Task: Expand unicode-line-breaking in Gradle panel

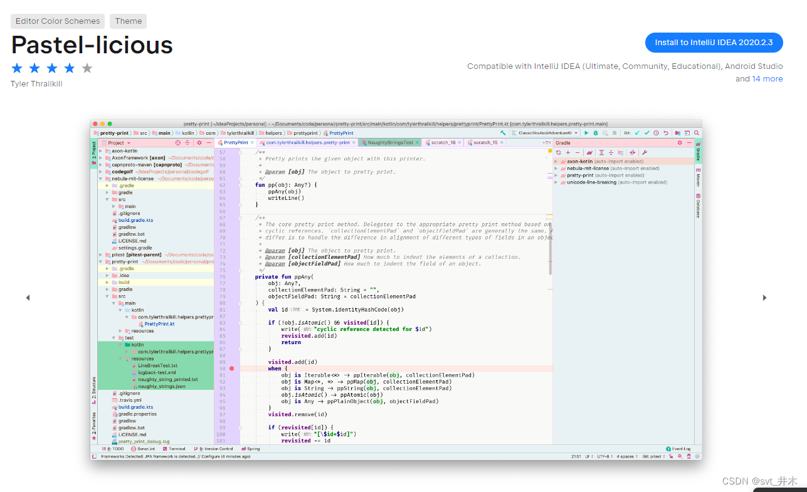Action: pos(556,182)
